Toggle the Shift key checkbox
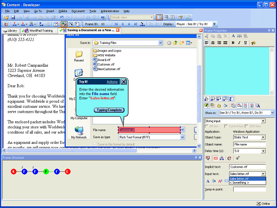This screenshot has height=208, width=277. pyautogui.click(x=246, y=126)
